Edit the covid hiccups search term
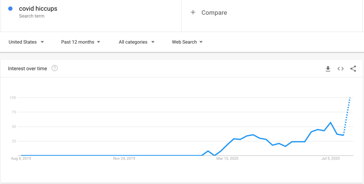Screen dimensions: 364x184 pyautogui.click(x=38, y=9)
